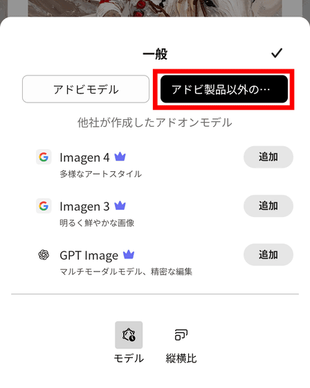Click the premium crown next to GPT Image
The height and width of the screenshot is (388, 310).
(x=129, y=254)
